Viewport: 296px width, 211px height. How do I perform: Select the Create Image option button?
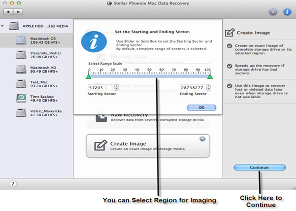[148, 146]
